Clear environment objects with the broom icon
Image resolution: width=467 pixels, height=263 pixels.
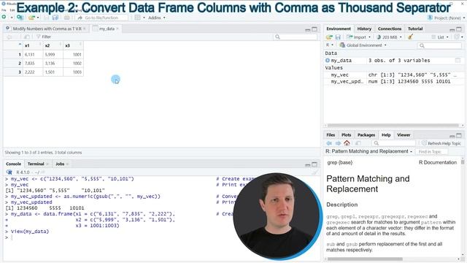tap(411, 37)
